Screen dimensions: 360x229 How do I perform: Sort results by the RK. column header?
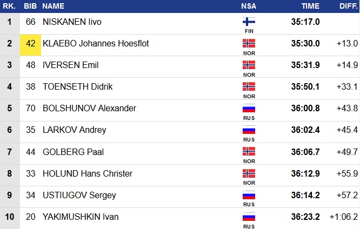pos(9,6)
